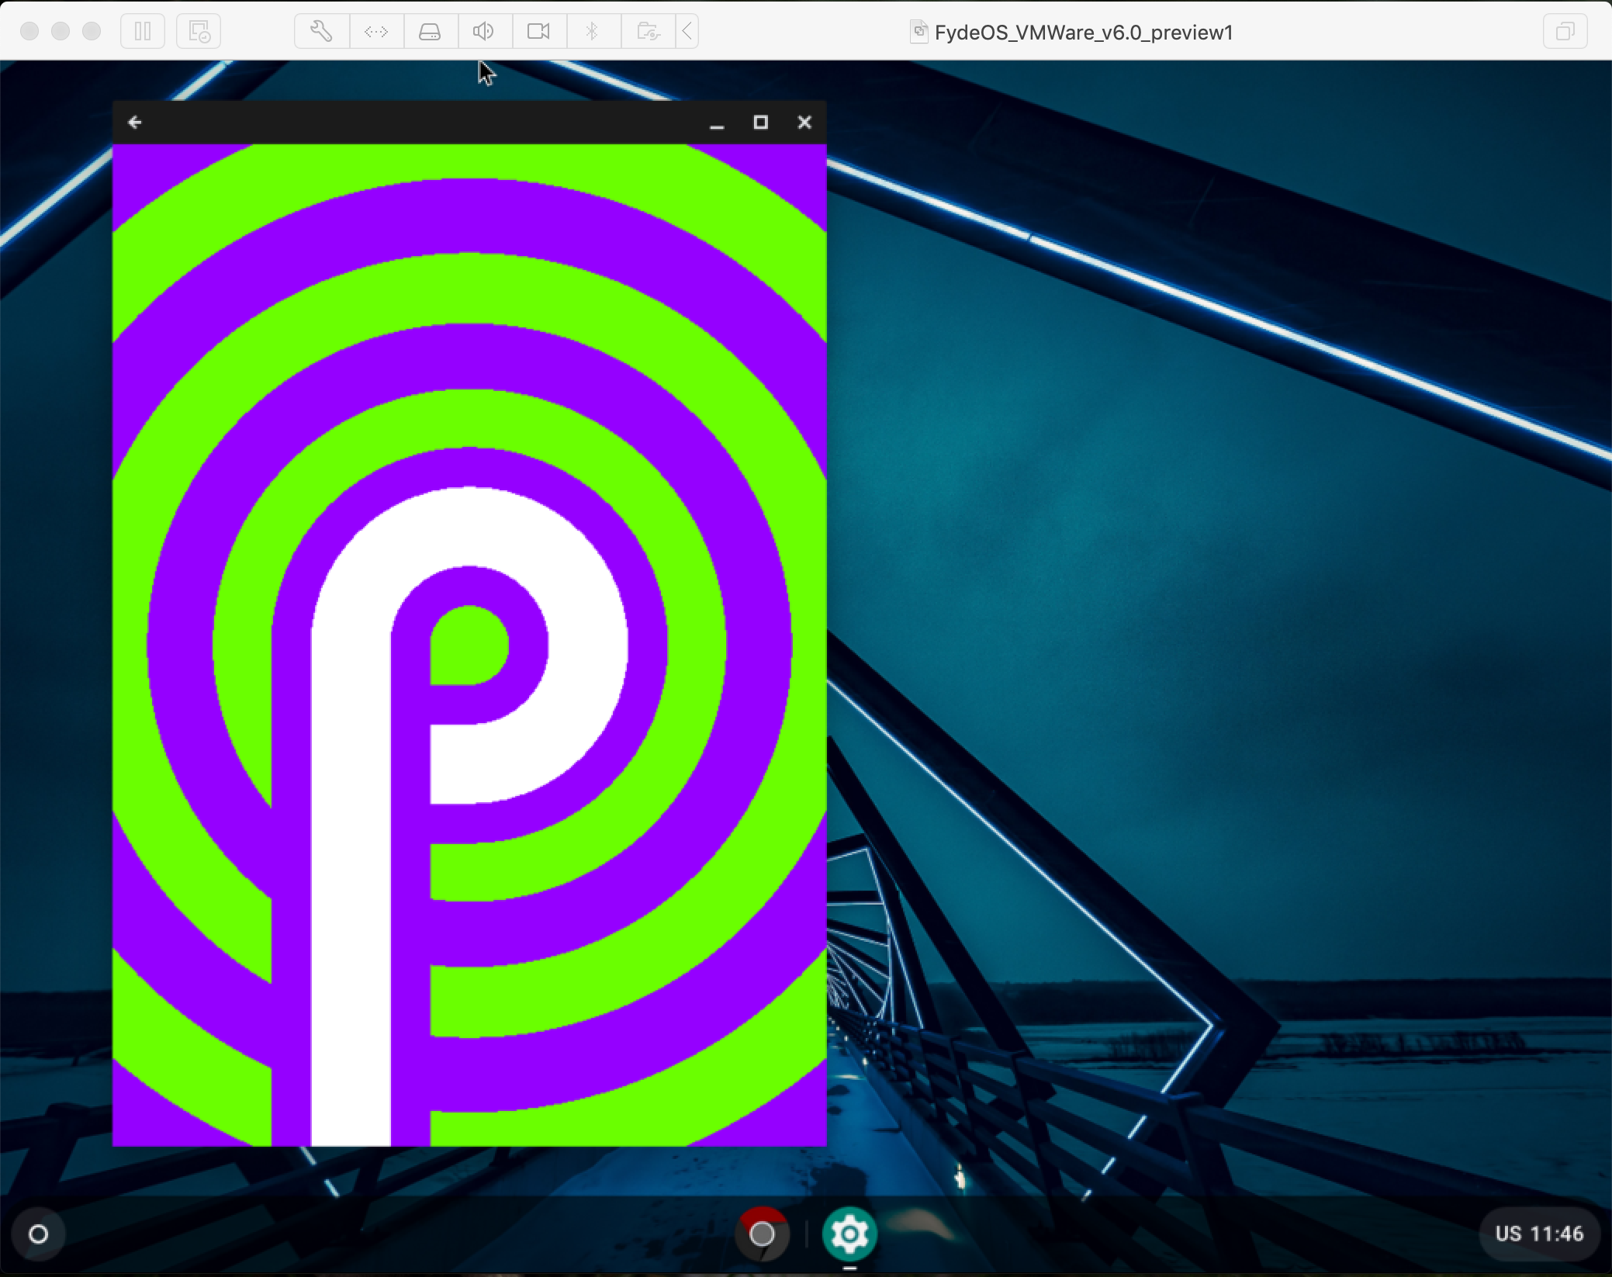Click the camera device icon

pos(538,32)
